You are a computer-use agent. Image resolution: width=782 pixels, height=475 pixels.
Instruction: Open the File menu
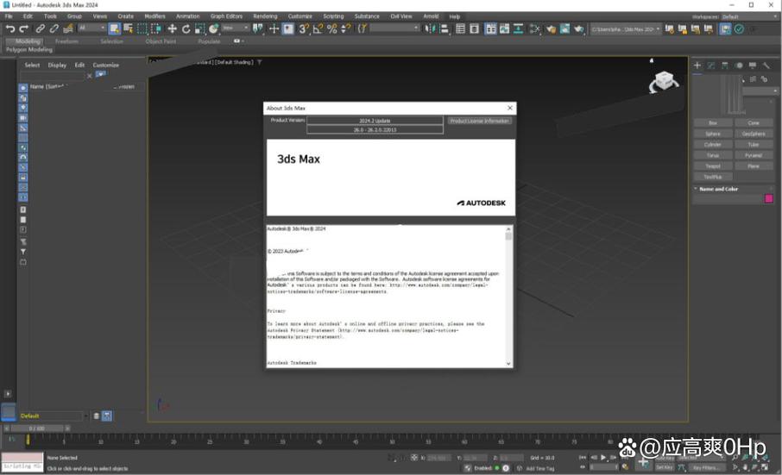tap(9, 16)
